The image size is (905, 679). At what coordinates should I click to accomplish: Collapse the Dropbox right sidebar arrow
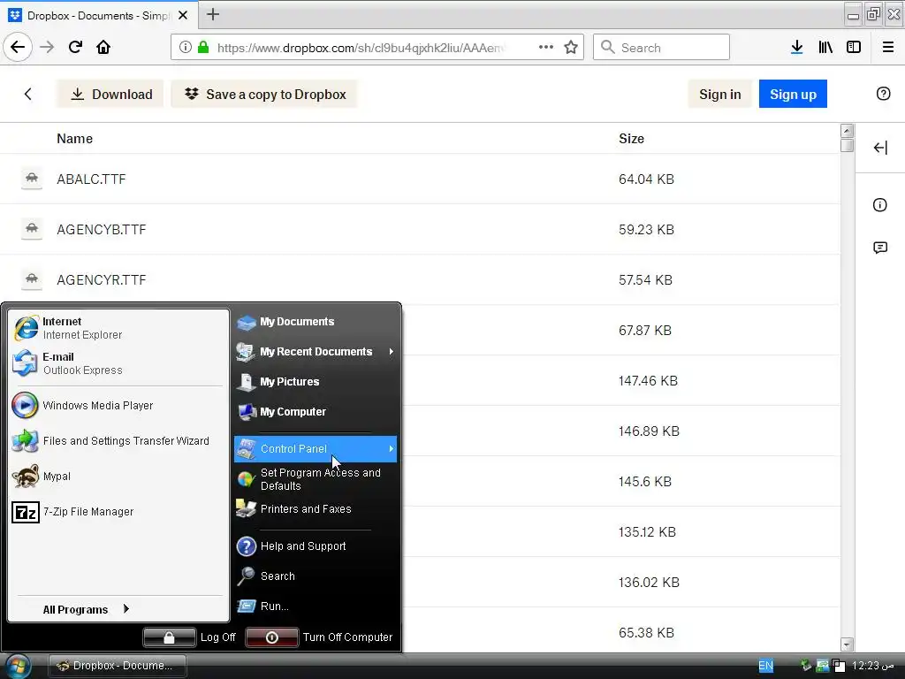(880, 148)
